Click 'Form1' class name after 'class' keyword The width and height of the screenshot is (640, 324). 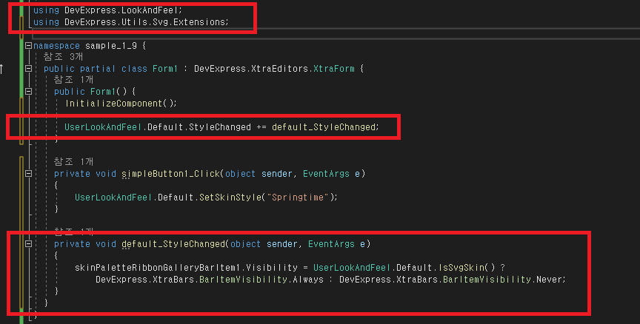pos(165,69)
